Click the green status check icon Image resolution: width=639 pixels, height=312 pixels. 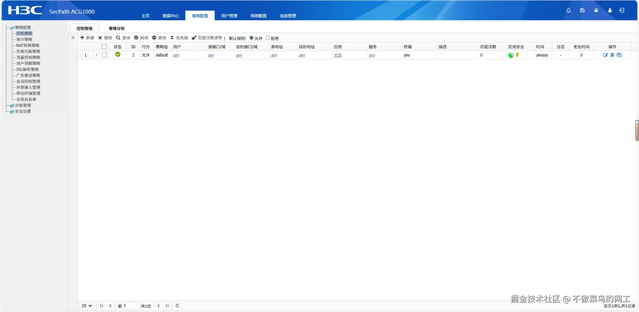(118, 54)
